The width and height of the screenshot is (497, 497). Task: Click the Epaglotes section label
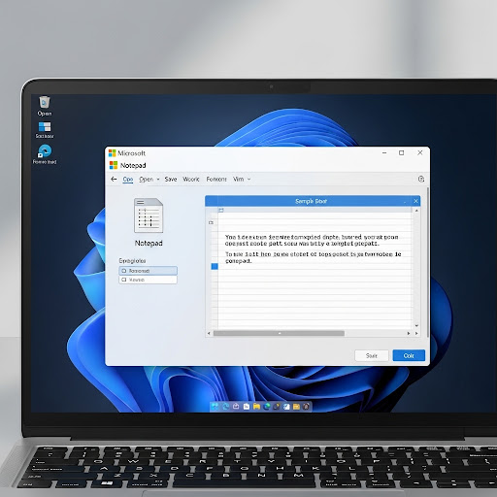click(132, 261)
